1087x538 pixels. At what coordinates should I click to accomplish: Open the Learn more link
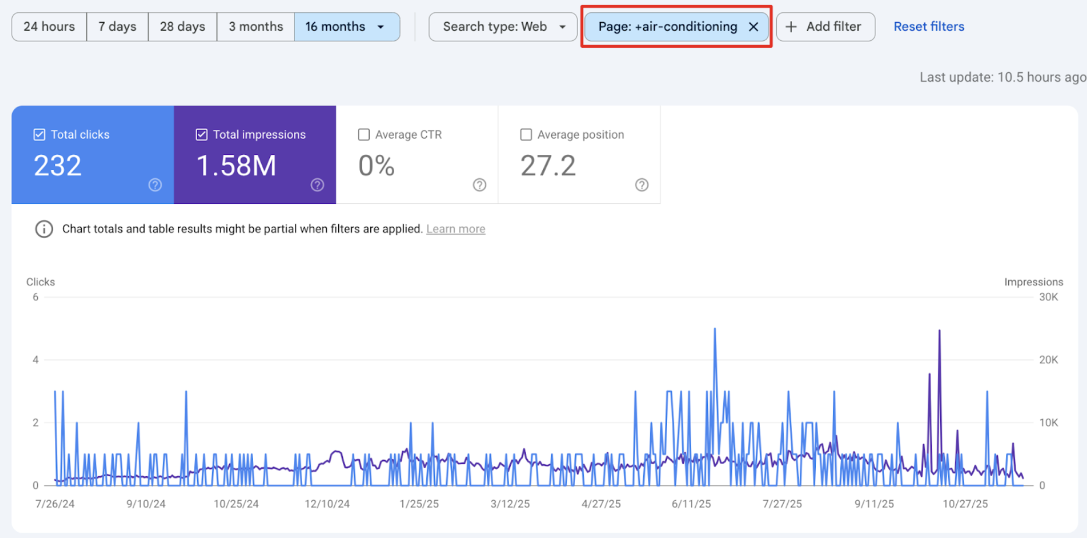tap(455, 229)
